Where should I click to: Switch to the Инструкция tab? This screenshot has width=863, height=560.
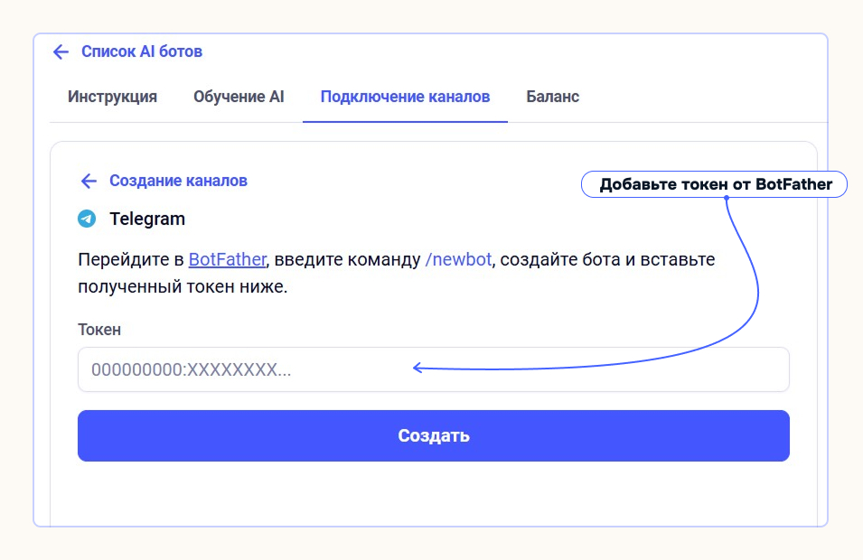[112, 97]
